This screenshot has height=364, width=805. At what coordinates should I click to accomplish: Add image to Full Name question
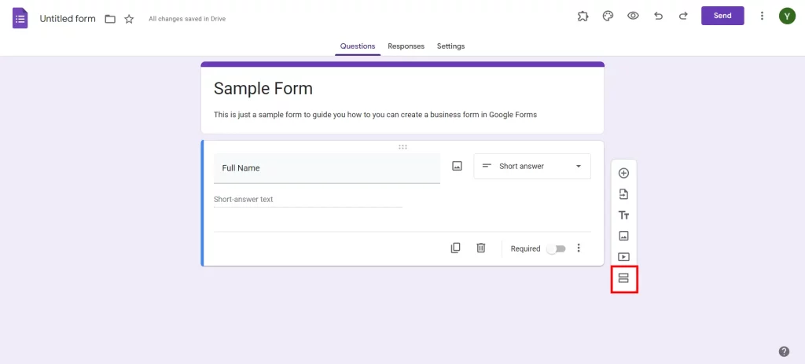pos(457,166)
